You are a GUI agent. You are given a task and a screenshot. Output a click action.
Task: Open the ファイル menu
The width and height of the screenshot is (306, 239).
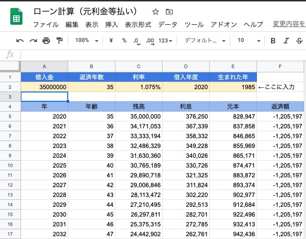(x=46, y=25)
